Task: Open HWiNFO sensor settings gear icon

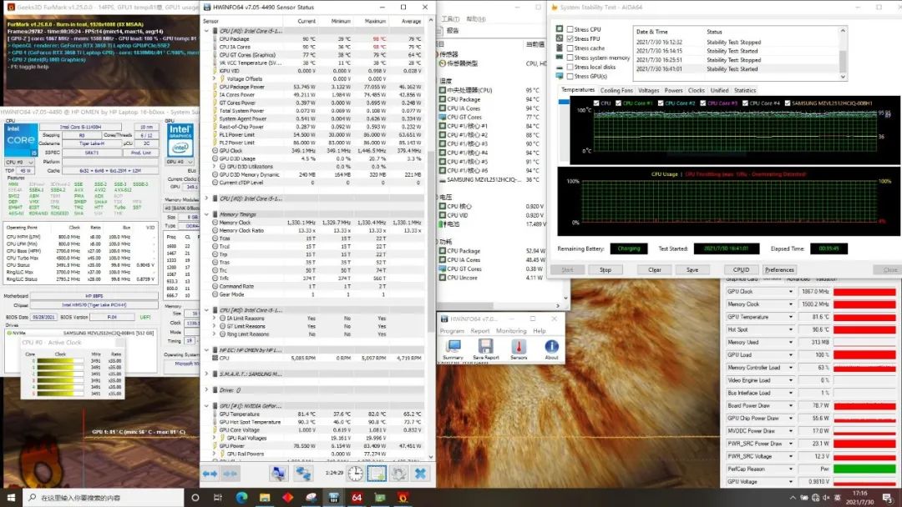Action: (398, 473)
